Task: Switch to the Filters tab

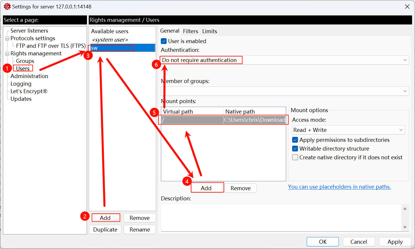Action: 191,31
